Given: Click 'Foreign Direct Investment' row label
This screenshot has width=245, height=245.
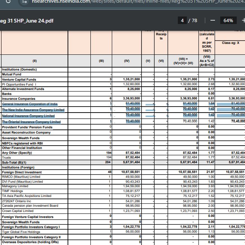Looking at the screenshot, I should (x=22, y=172).
